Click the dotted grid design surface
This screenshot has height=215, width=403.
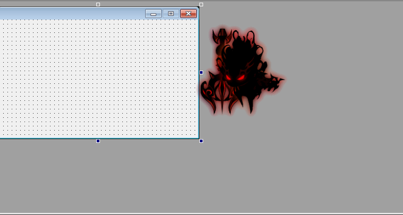pos(96,80)
